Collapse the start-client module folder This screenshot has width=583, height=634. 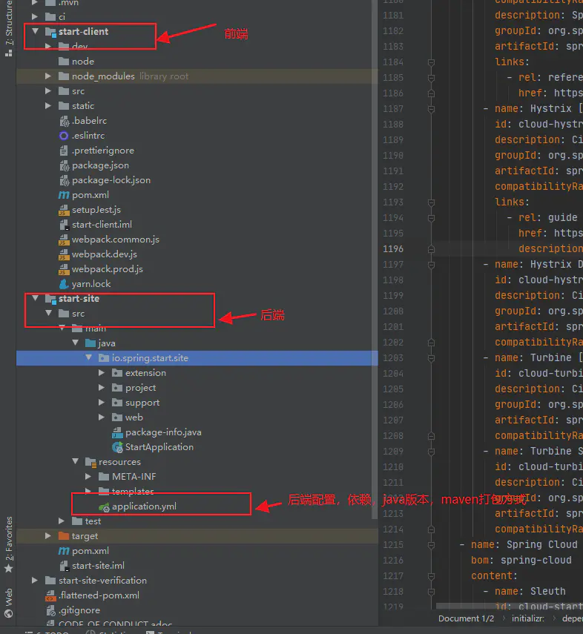pos(36,31)
